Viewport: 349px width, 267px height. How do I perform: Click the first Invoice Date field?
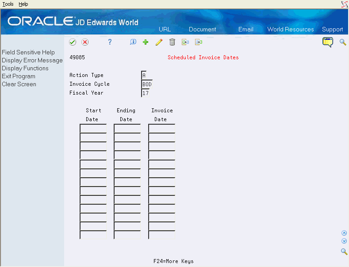click(x=162, y=128)
